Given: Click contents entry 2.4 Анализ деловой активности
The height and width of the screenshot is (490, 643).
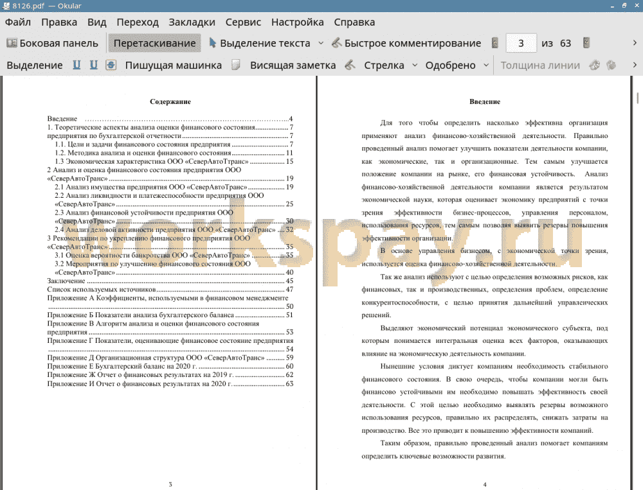Looking at the screenshot, I should 174,229.
